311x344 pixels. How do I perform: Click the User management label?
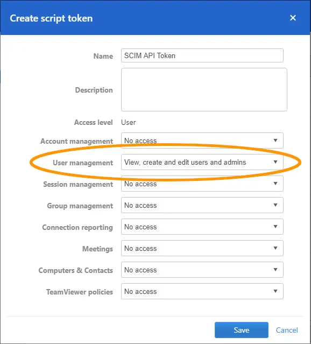pyautogui.click(x=83, y=163)
